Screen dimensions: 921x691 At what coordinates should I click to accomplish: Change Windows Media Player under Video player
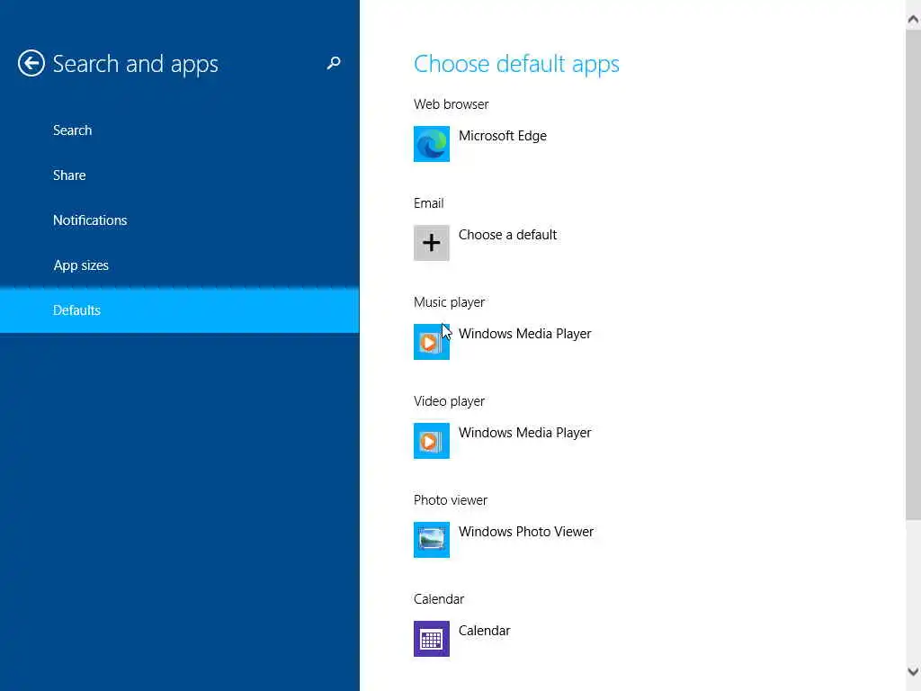[x=524, y=433]
